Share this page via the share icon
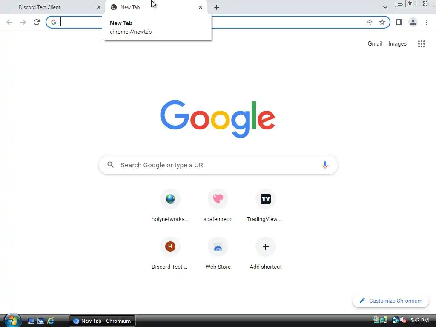436x327 pixels. coord(369,22)
